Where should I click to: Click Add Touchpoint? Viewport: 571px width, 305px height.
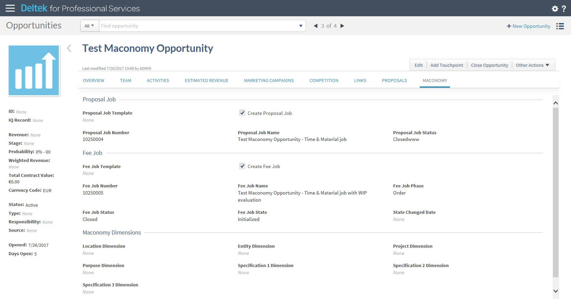coord(447,65)
